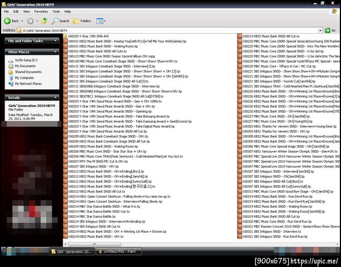
Task: Click the My Computer link
Action: [24, 78]
